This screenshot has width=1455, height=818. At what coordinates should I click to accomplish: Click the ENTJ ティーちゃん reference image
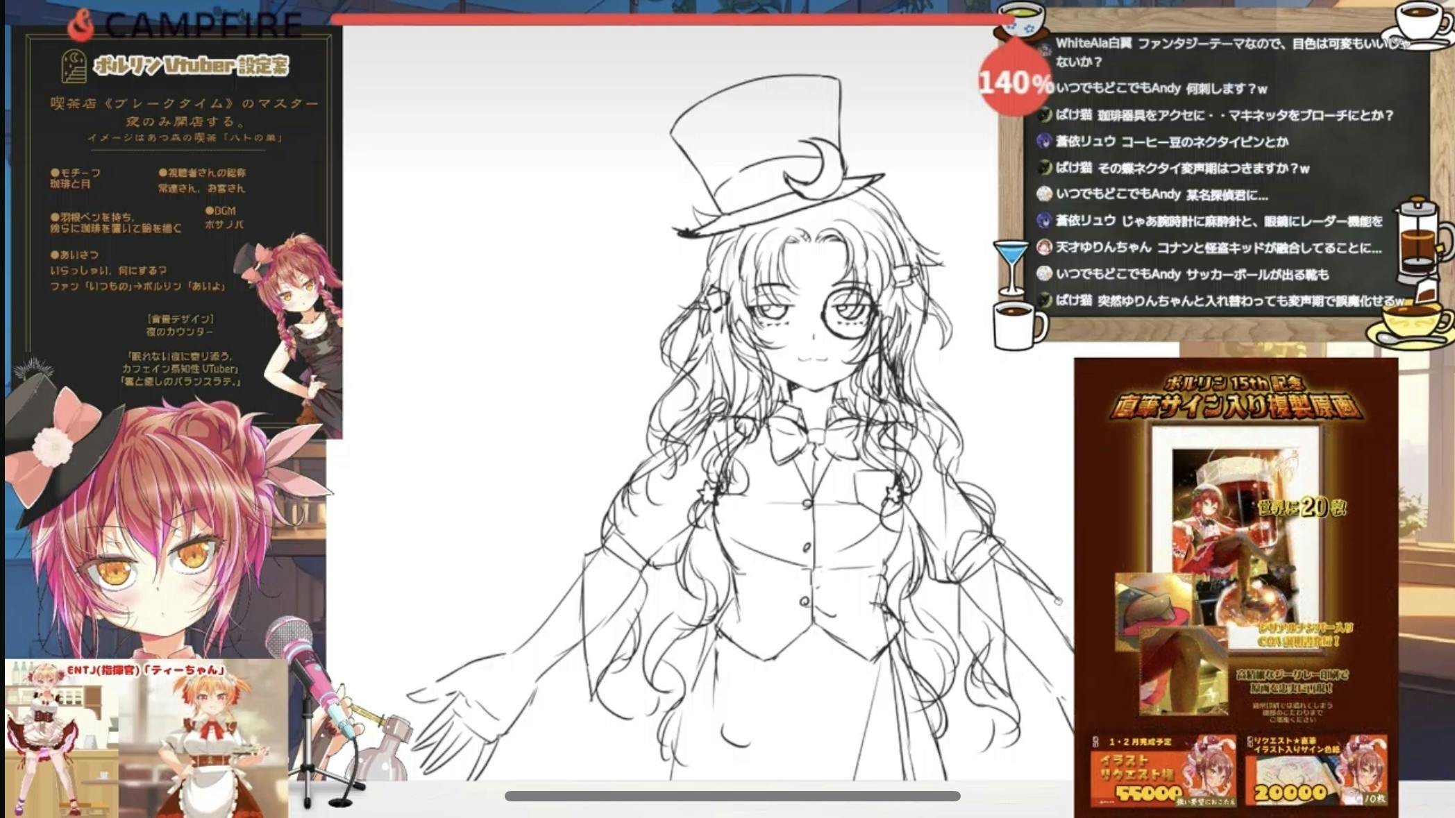coord(146,739)
